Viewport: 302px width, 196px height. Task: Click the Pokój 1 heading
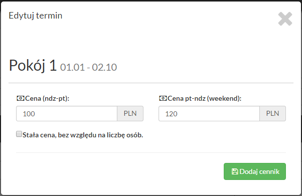tap(33, 66)
